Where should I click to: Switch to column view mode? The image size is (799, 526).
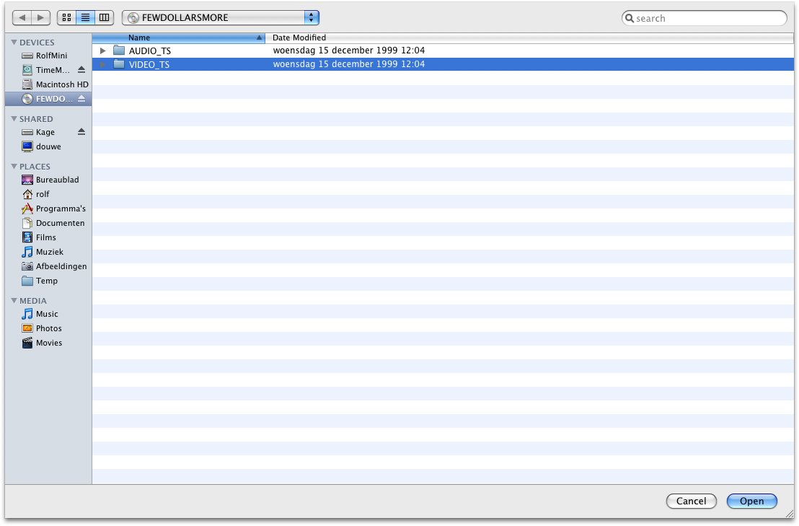click(105, 17)
